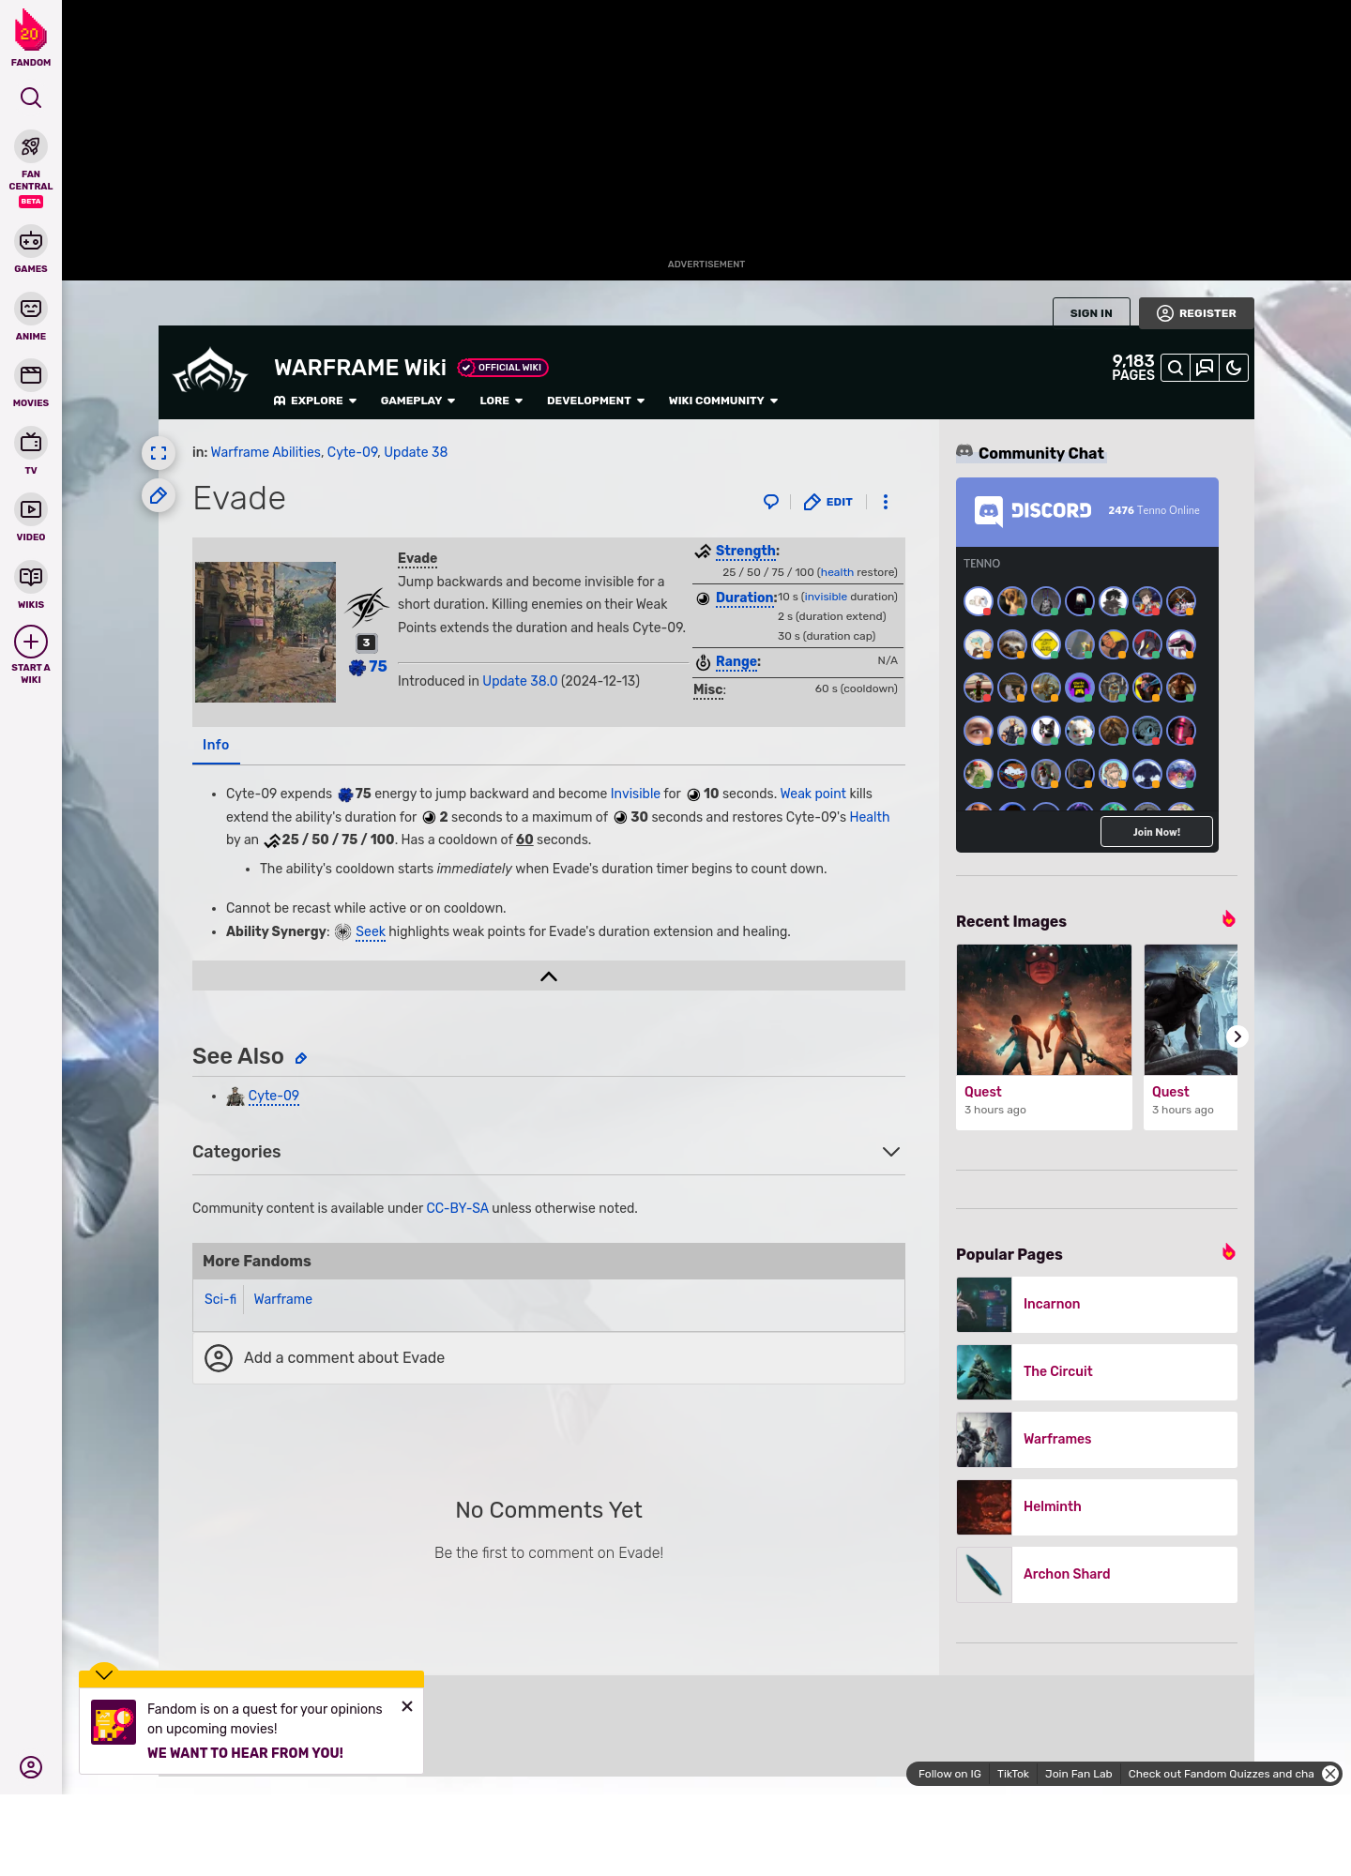Open the page more-options dots
This screenshot has height=1876, width=1351.
pos(886,502)
